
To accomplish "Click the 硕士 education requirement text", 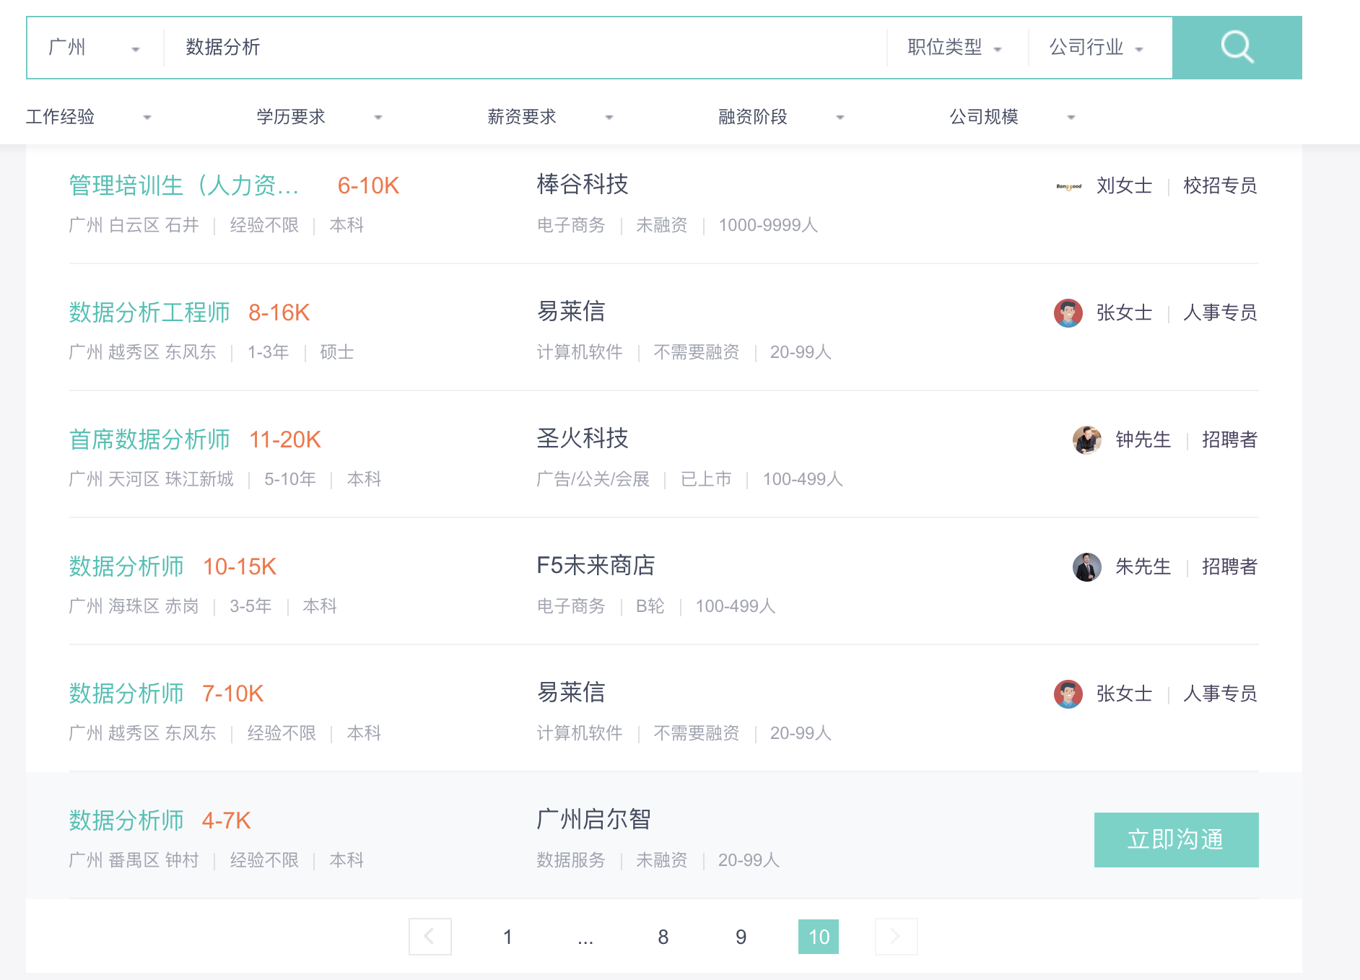I will point(337,352).
